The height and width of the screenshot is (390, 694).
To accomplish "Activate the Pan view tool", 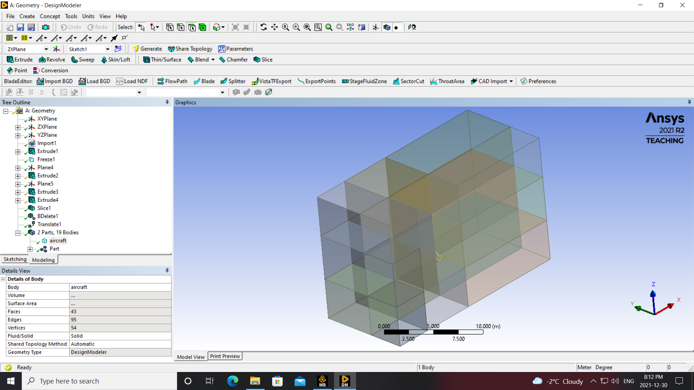I will point(274,27).
